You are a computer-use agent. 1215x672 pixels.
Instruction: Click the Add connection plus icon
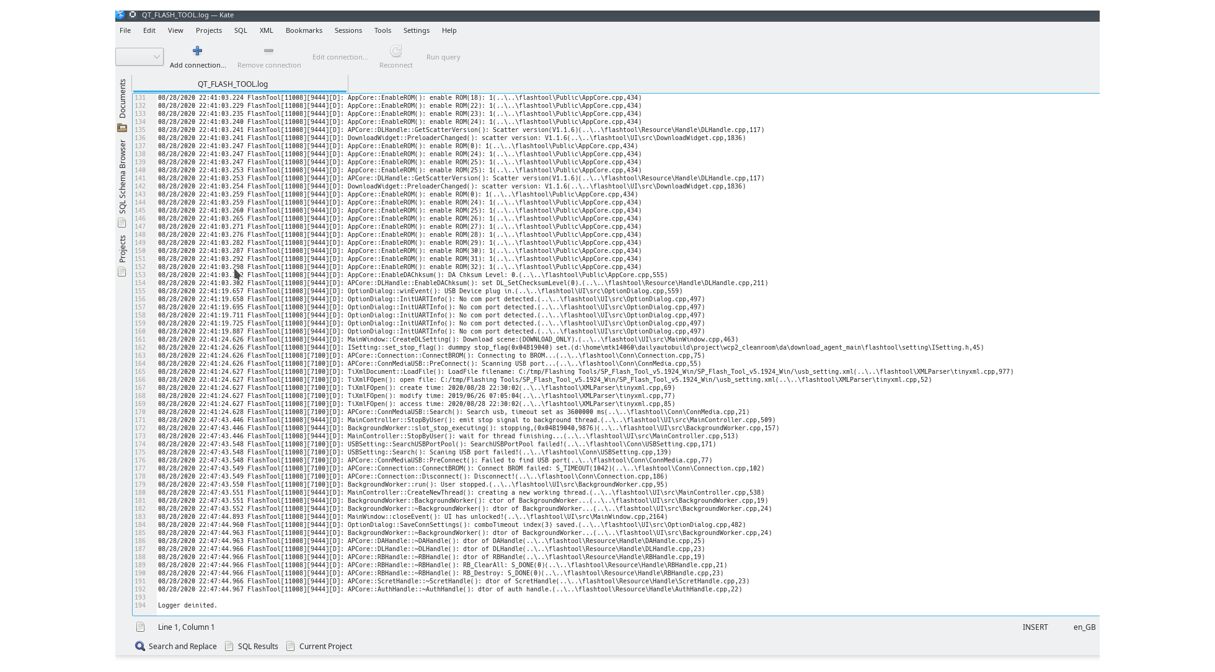tap(198, 51)
